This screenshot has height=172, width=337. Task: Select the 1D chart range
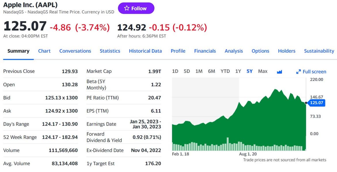175,71
